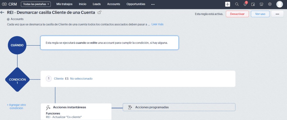Go to the Opportunities tab
The height and width of the screenshot is (120, 287).
[x=136, y=4]
